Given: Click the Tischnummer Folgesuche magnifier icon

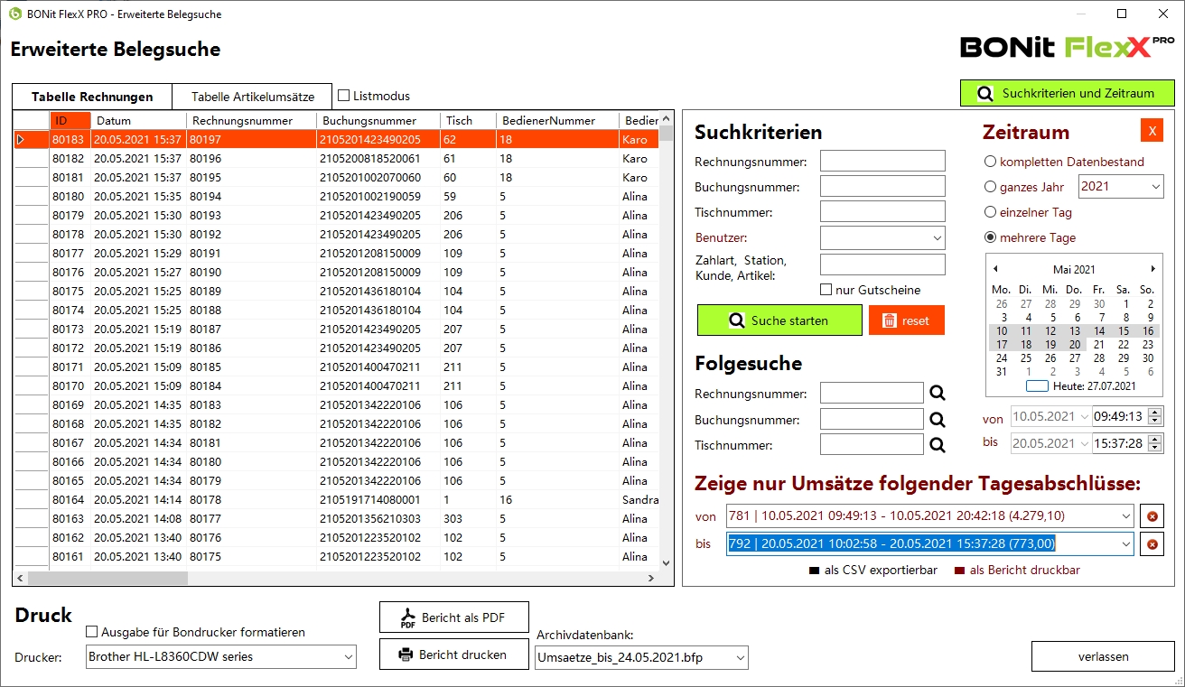Looking at the screenshot, I should pyautogui.click(x=938, y=445).
